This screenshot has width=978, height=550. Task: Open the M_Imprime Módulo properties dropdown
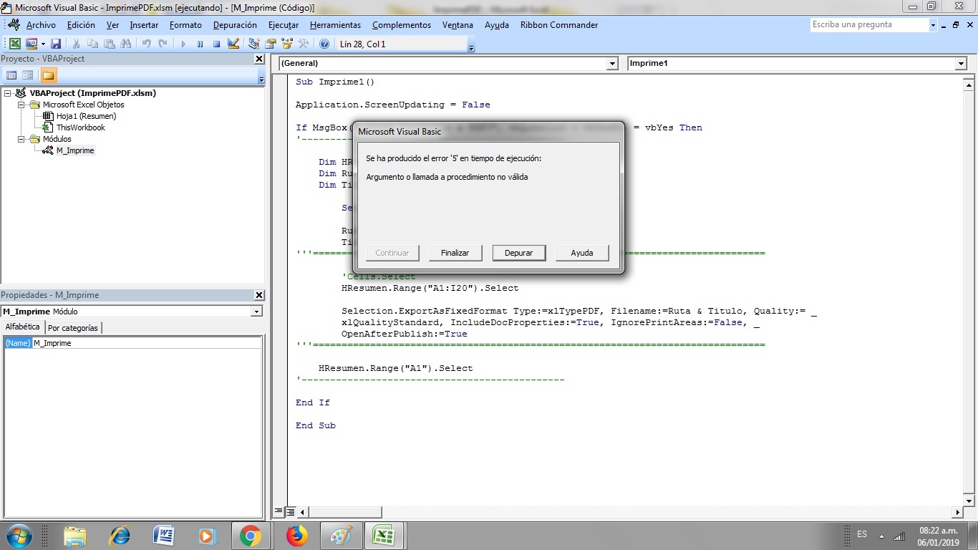(256, 312)
